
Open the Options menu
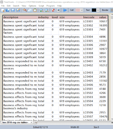pyautogui.click(x=32, y=6)
